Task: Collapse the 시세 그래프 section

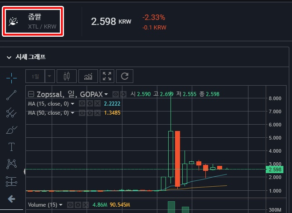Action: pos(9,58)
